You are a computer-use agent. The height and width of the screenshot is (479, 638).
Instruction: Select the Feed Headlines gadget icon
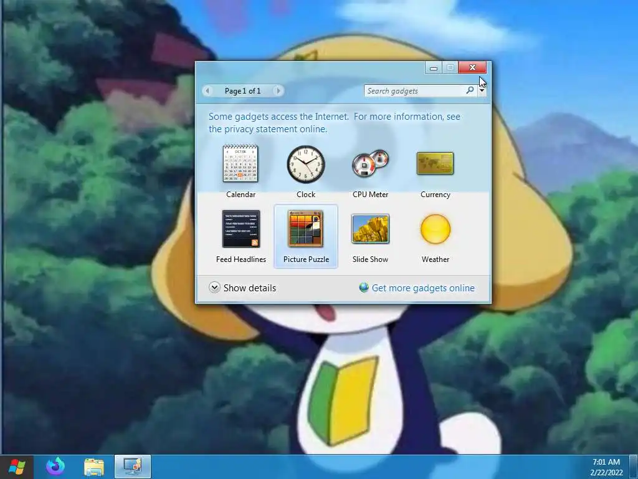point(241,229)
